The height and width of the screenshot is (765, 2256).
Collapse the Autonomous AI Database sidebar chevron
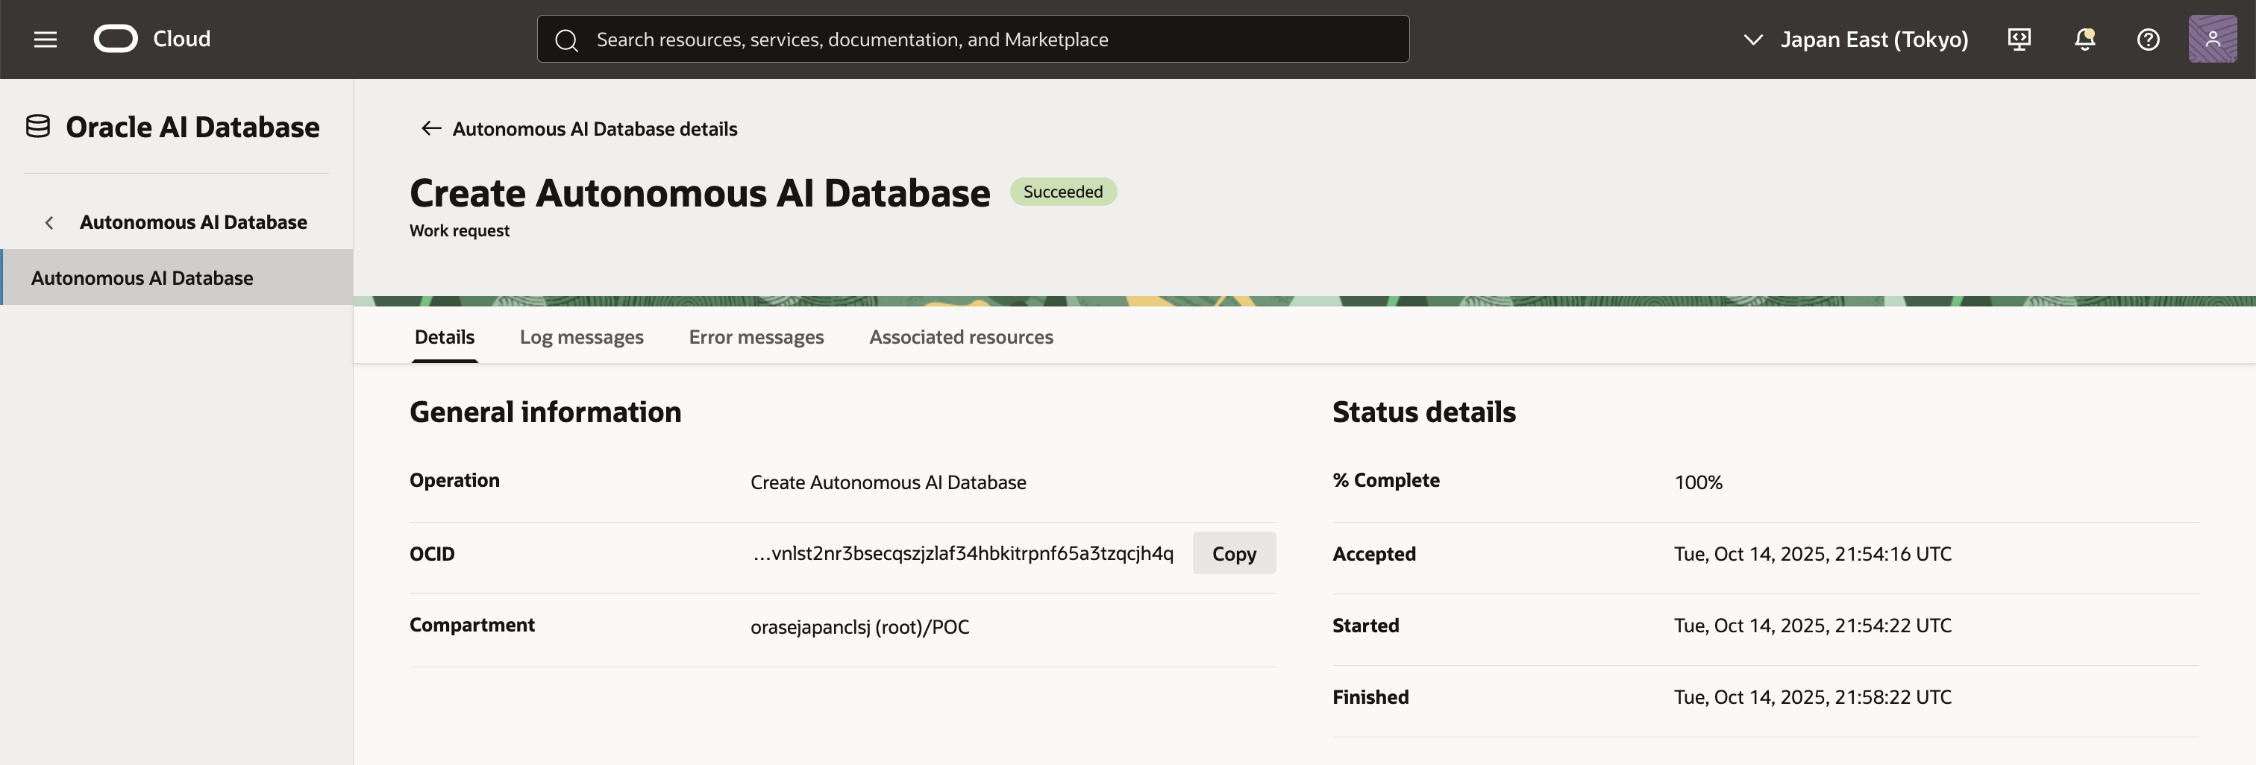pyautogui.click(x=50, y=223)
